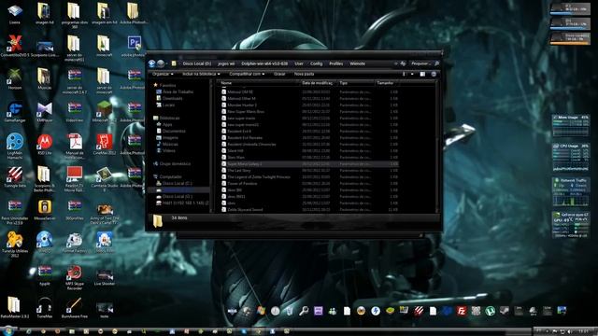The height and width of the screenshot is (336, 598).
Task: Open the Incluir na biblioteca dropdown
Action: click(x=201, y=74)
